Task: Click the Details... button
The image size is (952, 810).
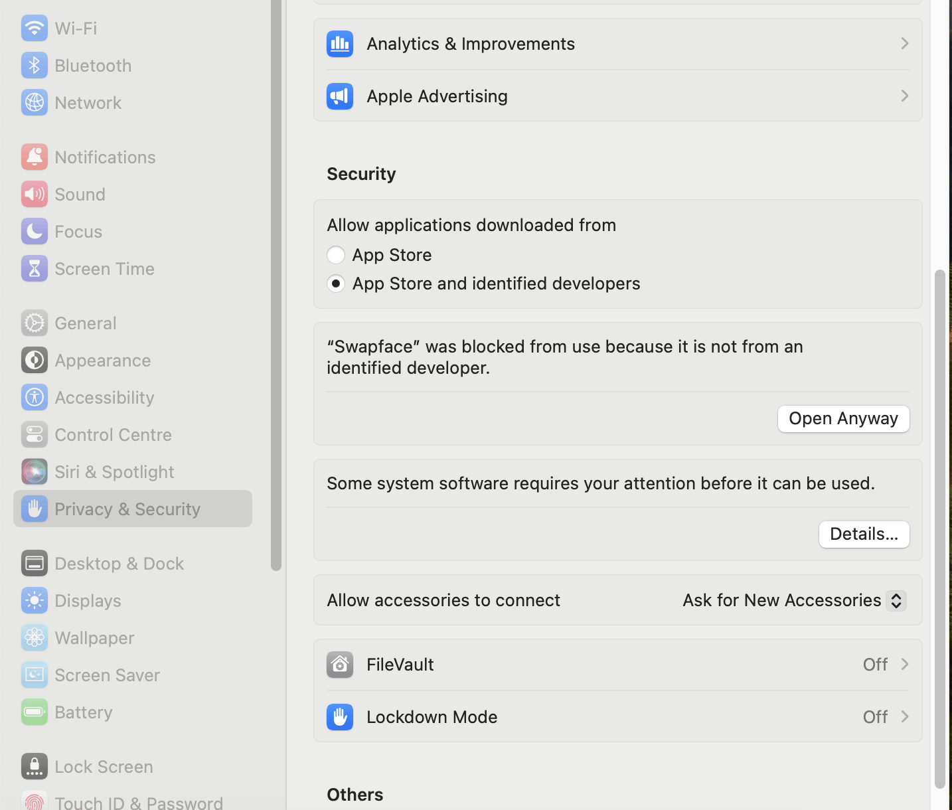Action: tap(864, 534)
